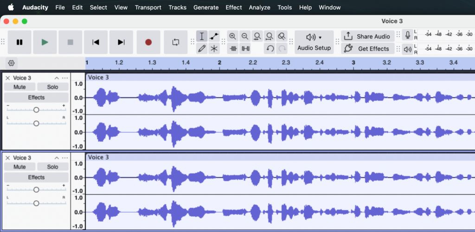The width and height of the screenshot is (475, 232).
Task: Solo the second Voice 3 track
Action: point(53,167)
